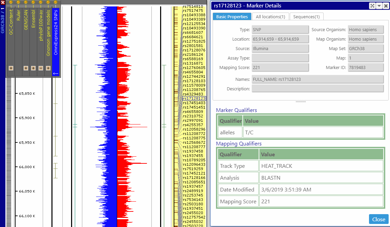The width and height of the screenshot is (390, 227).
Task: Collapse the phyloP100way track
Action: tap(41, 68)
